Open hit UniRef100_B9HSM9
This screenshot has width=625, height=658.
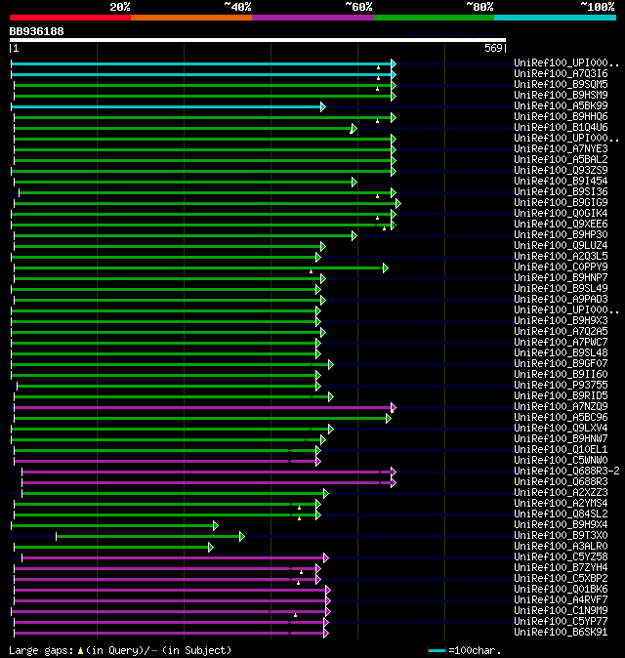[x=561, y=96]
